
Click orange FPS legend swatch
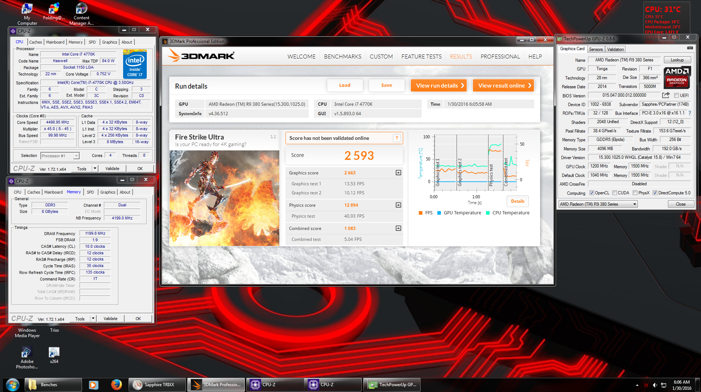[x=420, y=213]
